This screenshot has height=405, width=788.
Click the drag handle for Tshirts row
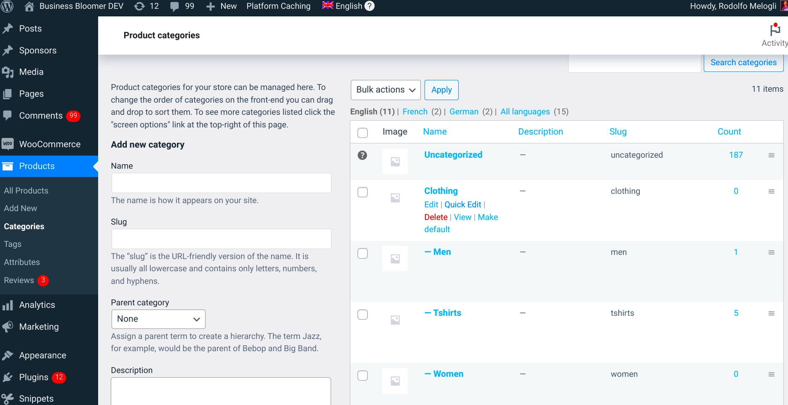click(x=772, y=313)
